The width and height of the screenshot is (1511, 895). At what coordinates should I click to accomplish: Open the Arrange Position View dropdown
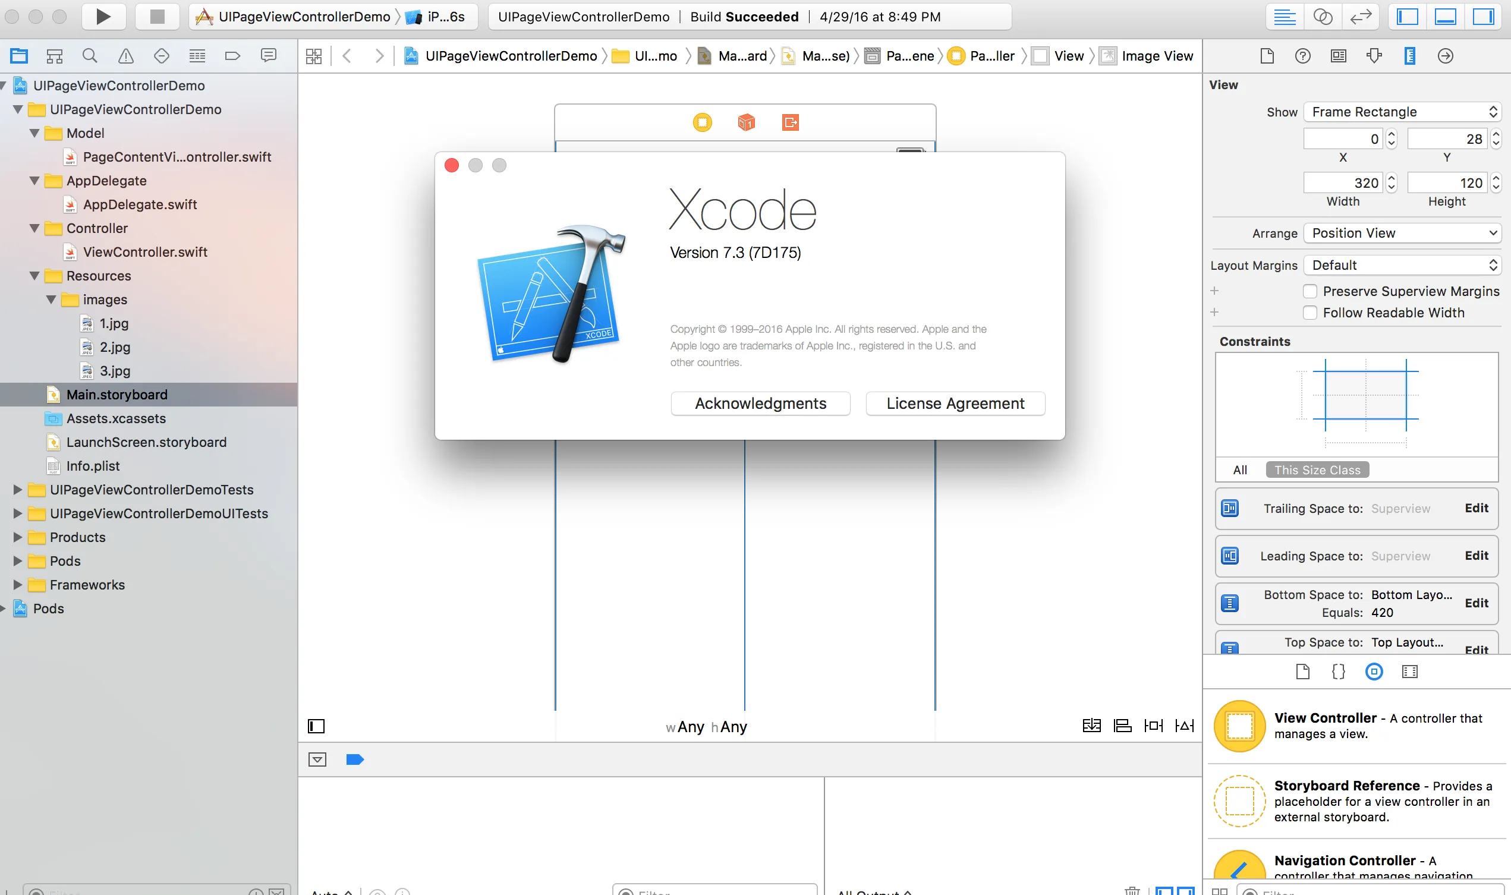pos(1402,233)
